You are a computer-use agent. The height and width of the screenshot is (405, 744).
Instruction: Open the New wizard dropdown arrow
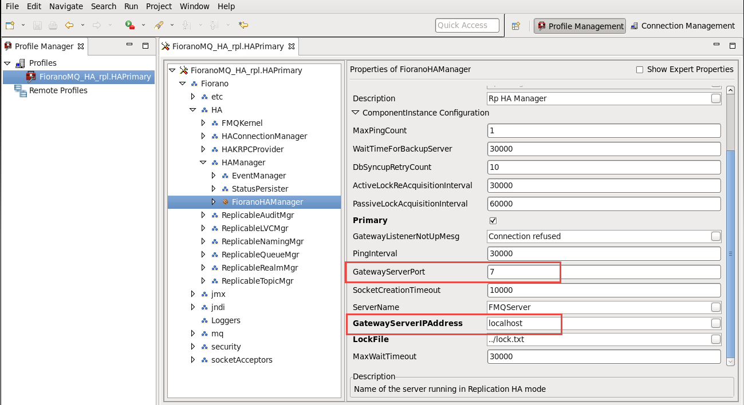click(23, 25)
